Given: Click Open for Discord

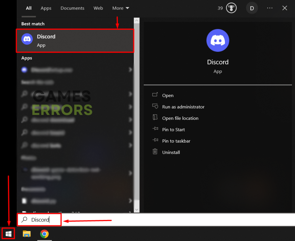Looking at the screenshot, I should pos(168,96).
